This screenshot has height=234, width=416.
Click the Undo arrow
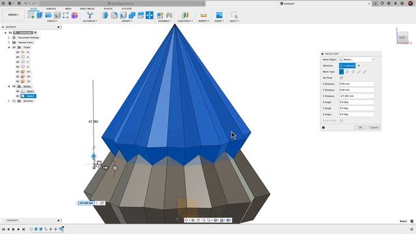(x=26, y=3)
